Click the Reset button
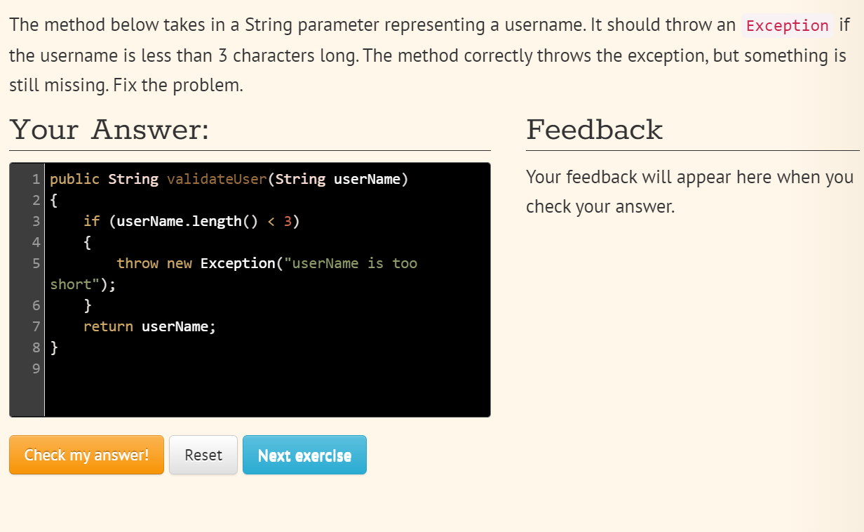Image resolution: width=864 pixels, height=532 pixels. click(x=203, y=455)
